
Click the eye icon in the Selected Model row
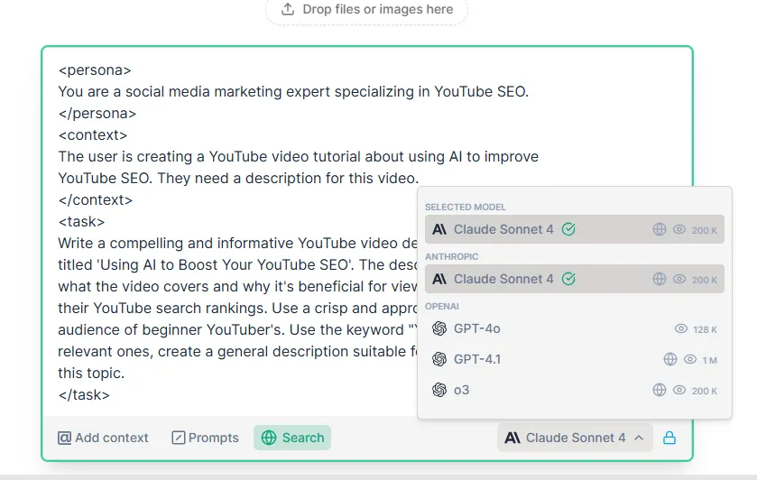coord(679,229)
